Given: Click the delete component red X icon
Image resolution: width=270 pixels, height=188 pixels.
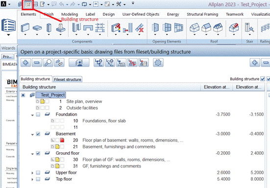Looking at the screenshot, I should [140, 28].
